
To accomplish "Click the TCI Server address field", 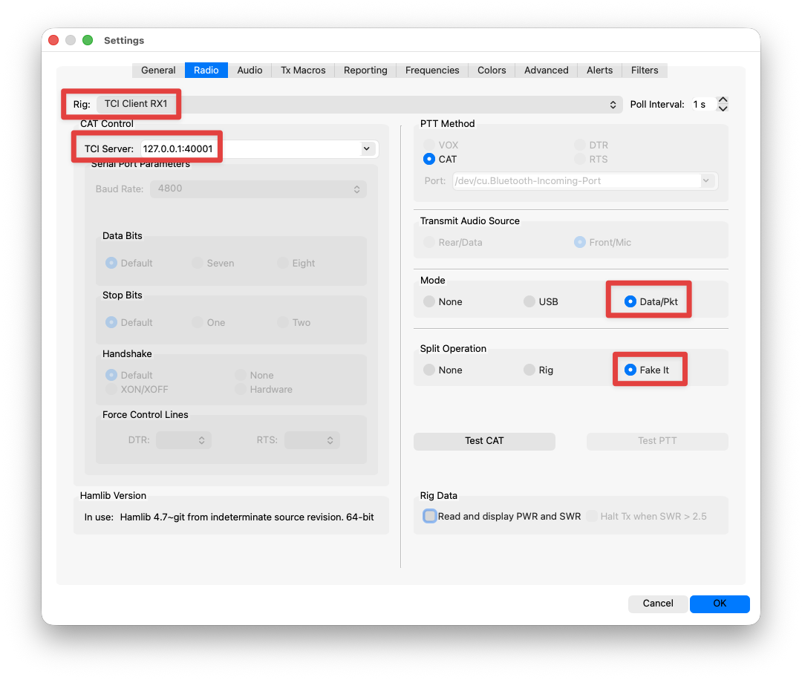I will [251, 148].
